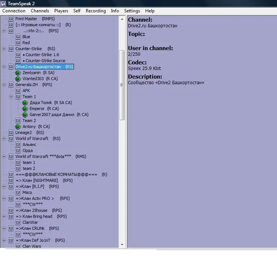Viewport: 277px width, 256px height.
Task: Open the Help menu
Action: pos(150,11)
